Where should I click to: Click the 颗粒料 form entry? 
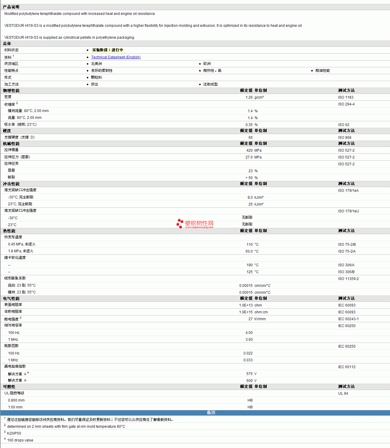97,77
